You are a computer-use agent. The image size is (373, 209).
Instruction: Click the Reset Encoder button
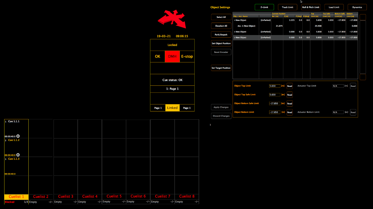(x=221, y=52)
